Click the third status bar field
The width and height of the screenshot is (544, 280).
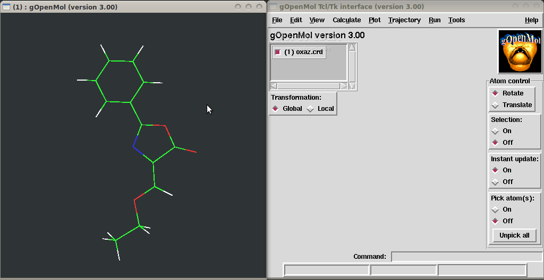point(482,269)
